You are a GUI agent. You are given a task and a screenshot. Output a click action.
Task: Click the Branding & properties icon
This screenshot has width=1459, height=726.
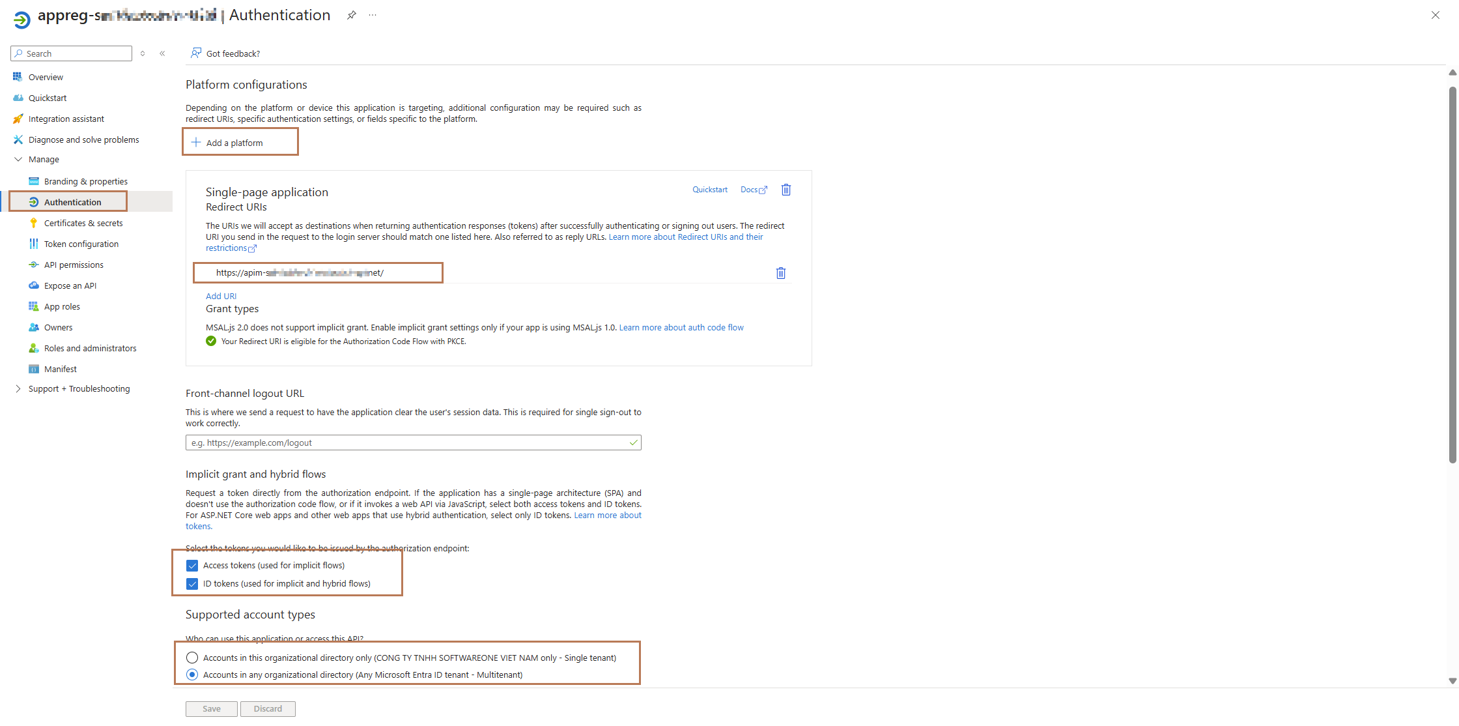point(34,181)
